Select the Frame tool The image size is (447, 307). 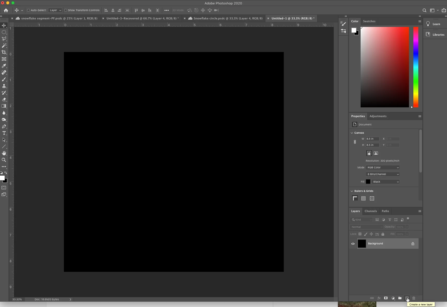[x=4, y=59]
